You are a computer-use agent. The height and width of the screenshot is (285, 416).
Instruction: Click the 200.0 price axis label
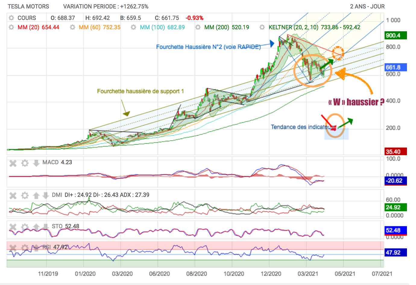coord(393,128)
